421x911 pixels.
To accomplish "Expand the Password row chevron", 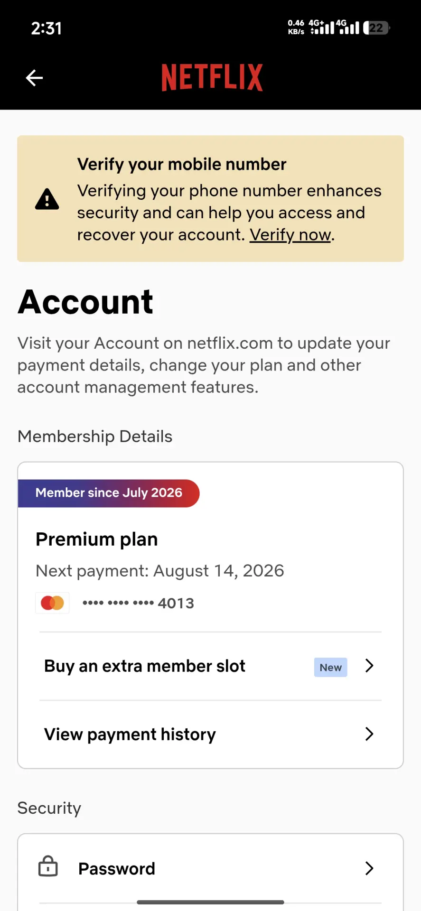I will [369, 868].
